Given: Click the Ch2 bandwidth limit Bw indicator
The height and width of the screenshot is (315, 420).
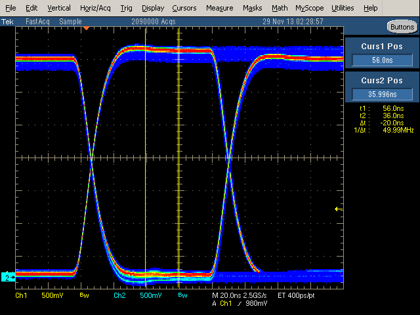Looking at the screenshot, I should 182,295.
